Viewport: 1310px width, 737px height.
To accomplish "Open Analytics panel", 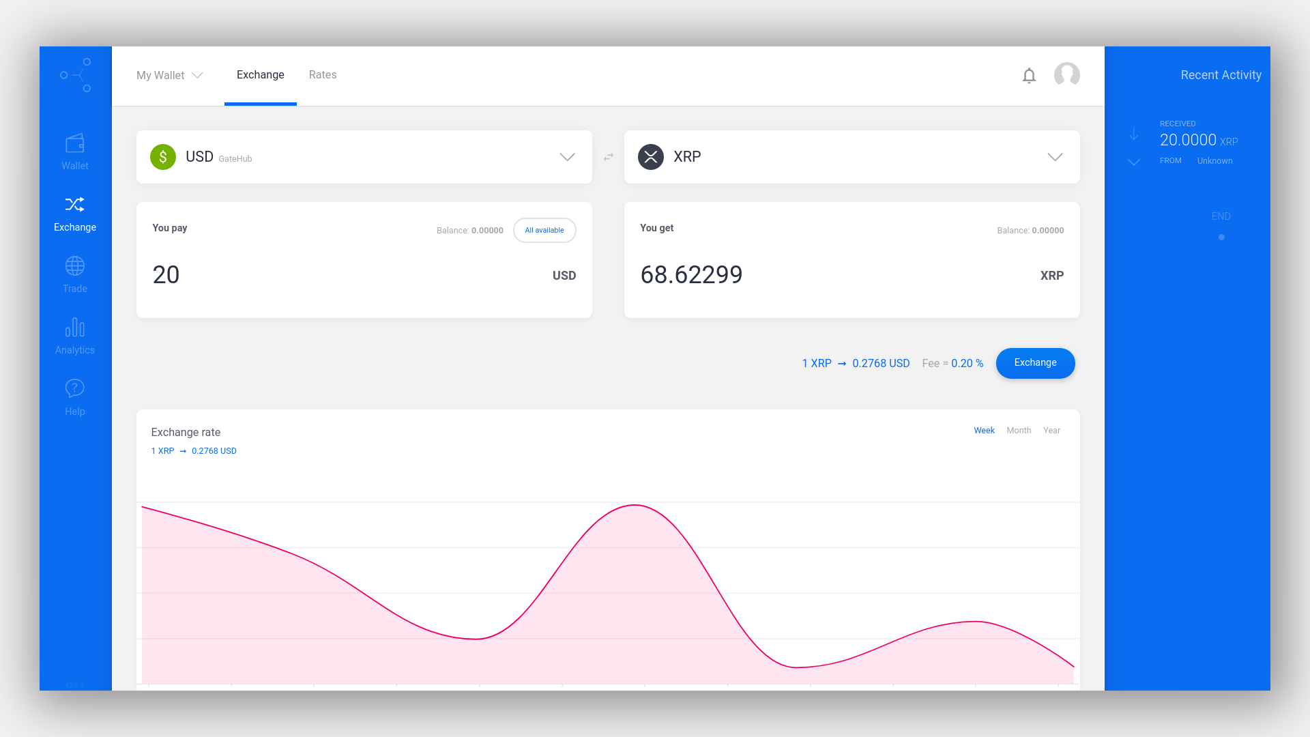I will pyautogui.click(x=74, y=335).
